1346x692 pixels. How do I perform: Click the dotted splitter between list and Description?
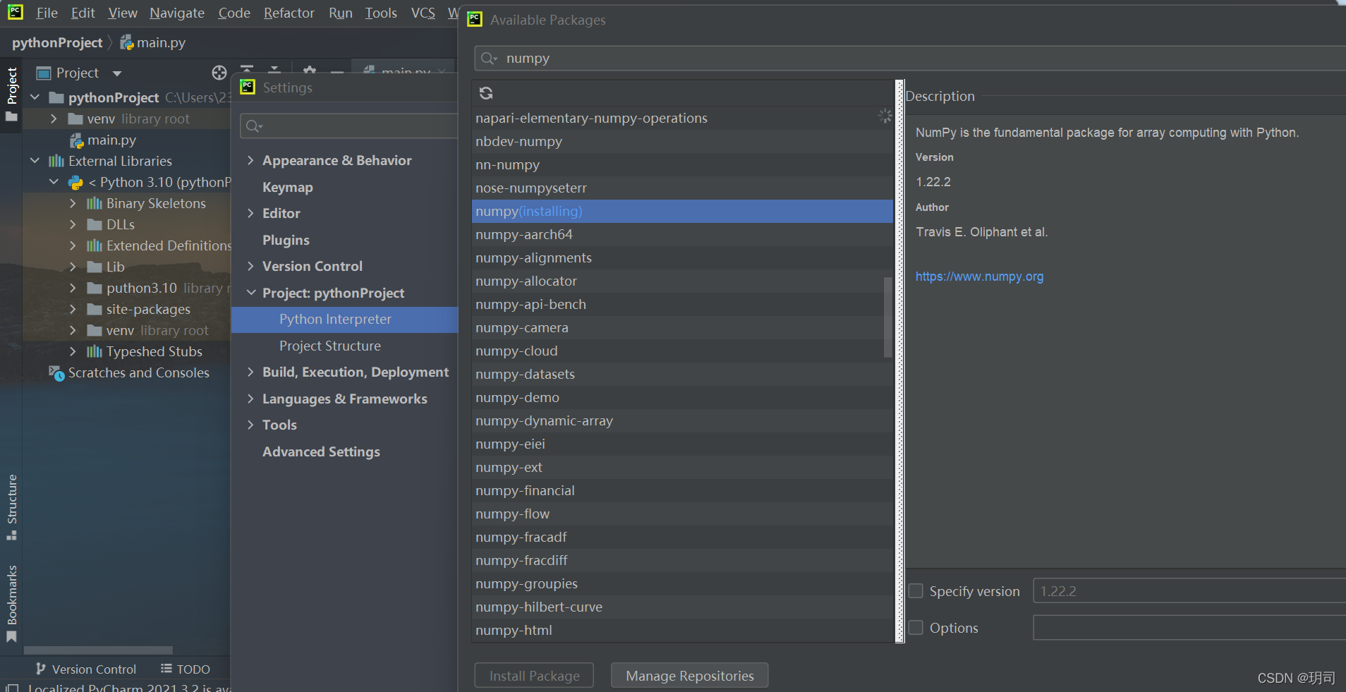coord(899,361)
